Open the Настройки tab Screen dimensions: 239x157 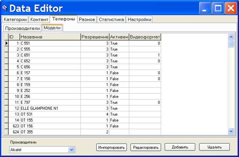(x=140, y=20)
